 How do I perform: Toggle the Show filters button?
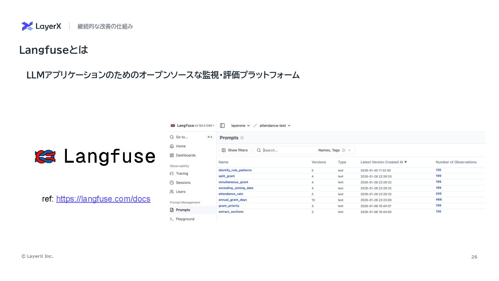[x=235, y=150]
